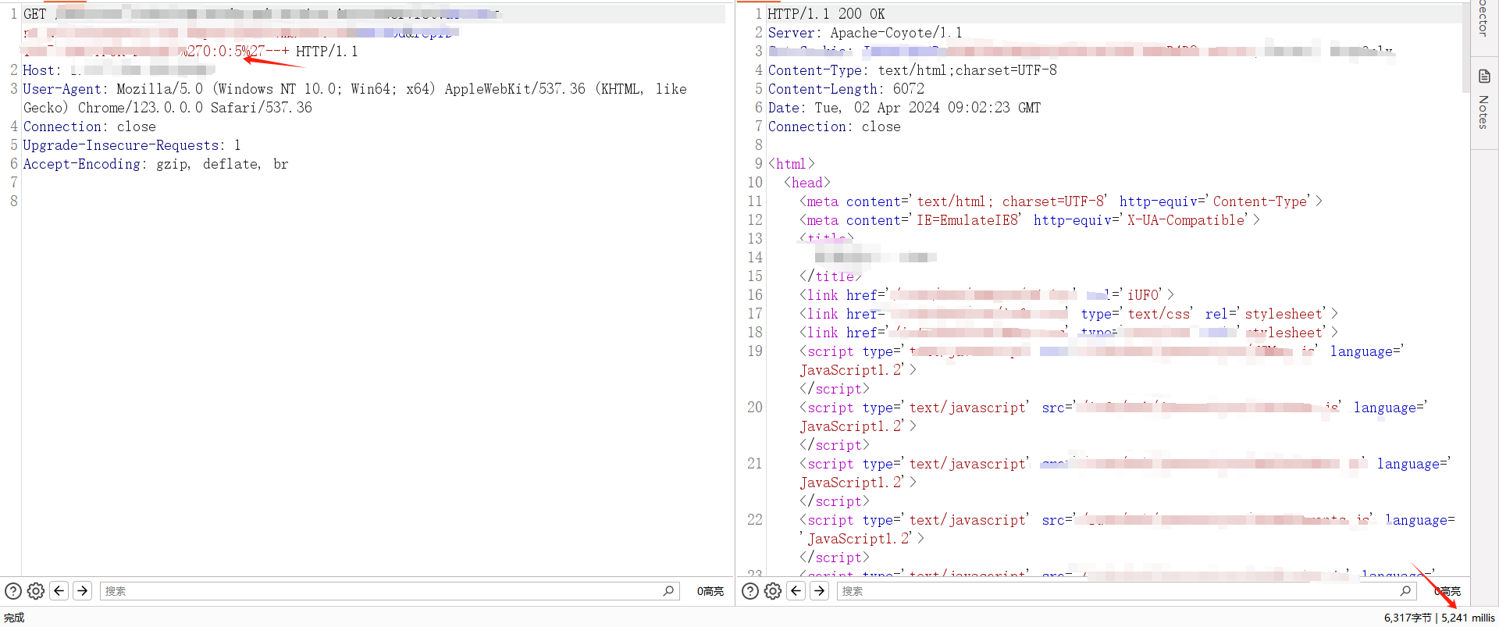Open help for the request editor
The height and width of the screenshot is (627, 1499).
pyautogui.click(x=13, y=591)
